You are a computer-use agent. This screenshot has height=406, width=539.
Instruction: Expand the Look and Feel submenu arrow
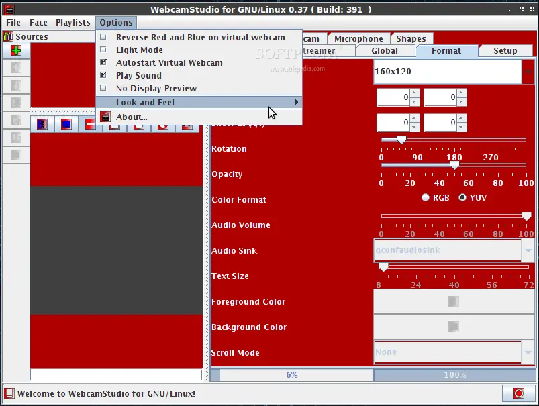[x=296, y=102]
